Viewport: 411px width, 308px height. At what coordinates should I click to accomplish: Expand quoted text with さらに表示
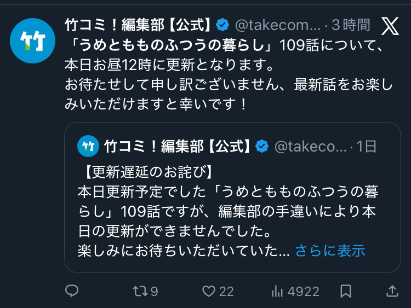[330, 251]
